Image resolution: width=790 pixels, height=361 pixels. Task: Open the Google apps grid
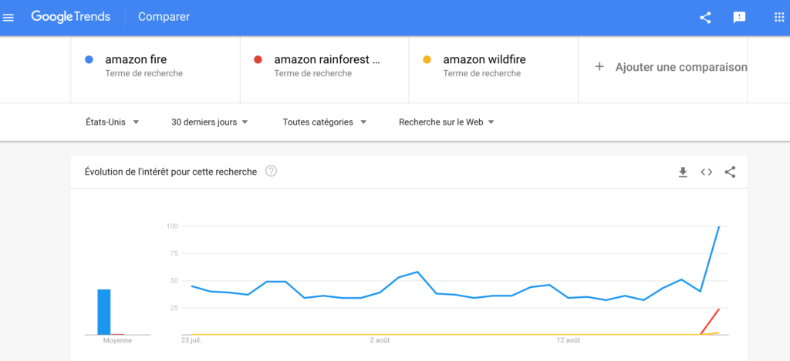pos(779,18)
